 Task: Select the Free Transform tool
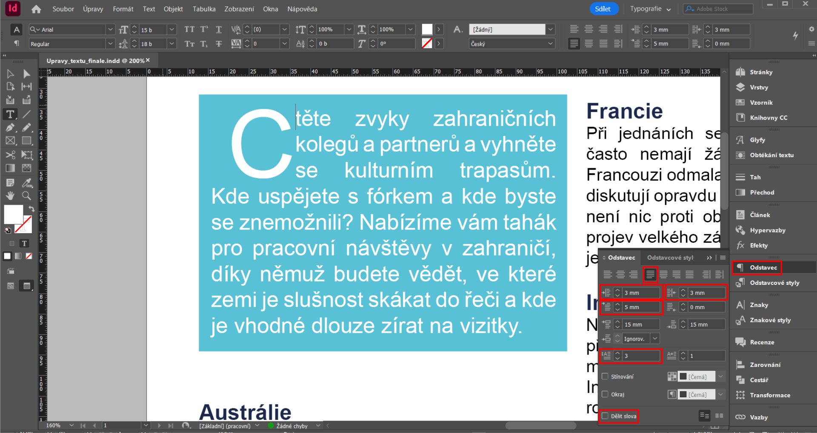(x=26, y=155)
